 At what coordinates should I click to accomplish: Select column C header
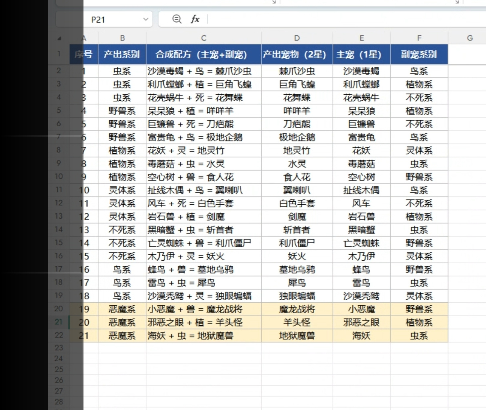(x=204, y=38)
